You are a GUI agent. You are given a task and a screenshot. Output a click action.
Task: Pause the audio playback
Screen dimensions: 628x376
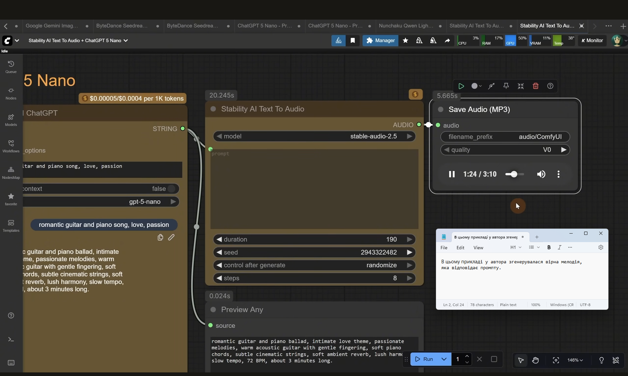point(452,174)
